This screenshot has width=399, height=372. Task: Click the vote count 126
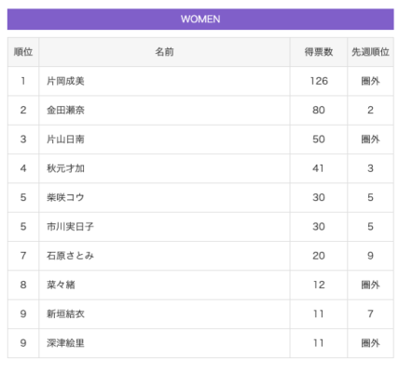pyautogui.click(x=319, y=81)
